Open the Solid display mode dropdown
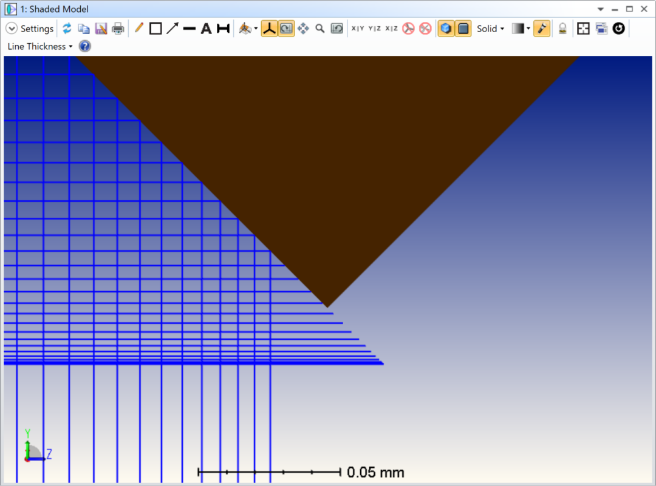The height and width of the screenshot is (486, 656). click(490, 29)
